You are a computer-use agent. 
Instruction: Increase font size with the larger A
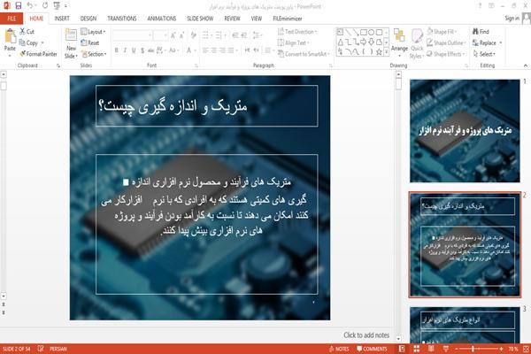[173, 35]
